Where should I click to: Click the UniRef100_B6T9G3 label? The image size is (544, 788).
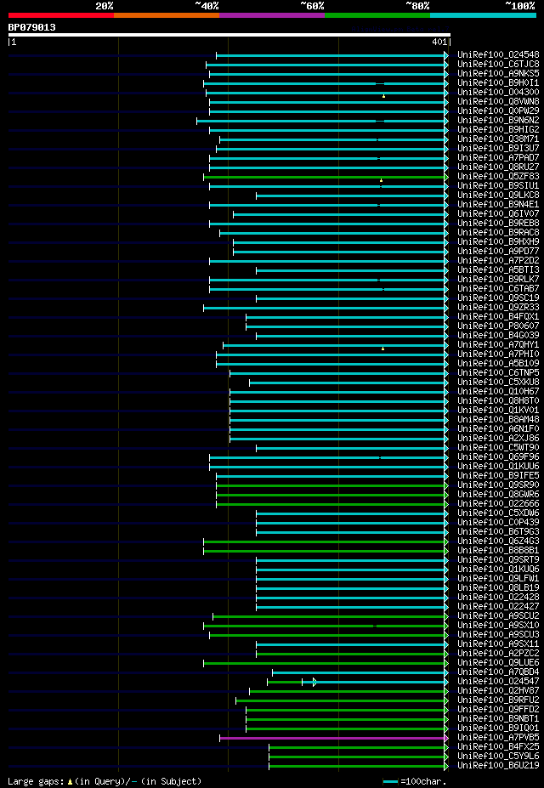498,532
